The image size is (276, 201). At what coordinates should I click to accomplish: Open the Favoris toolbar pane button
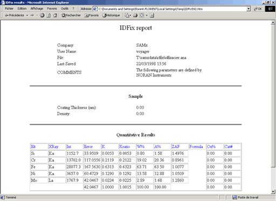tap(92, 15)
